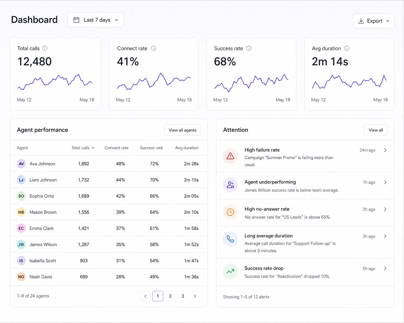The width and height of the screenshot is (404, 323).
Task: Click the Emma Clark name
Action: click(42, 228)
